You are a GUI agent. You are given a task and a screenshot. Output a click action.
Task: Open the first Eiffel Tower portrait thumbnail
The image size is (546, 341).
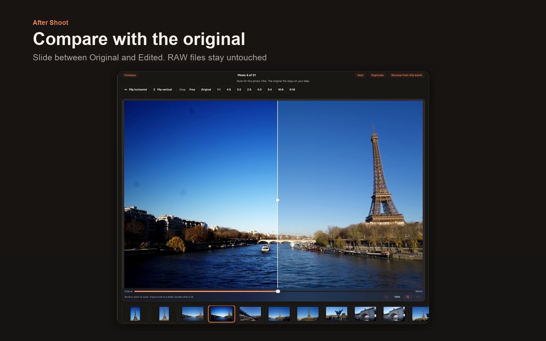(135, 314)
